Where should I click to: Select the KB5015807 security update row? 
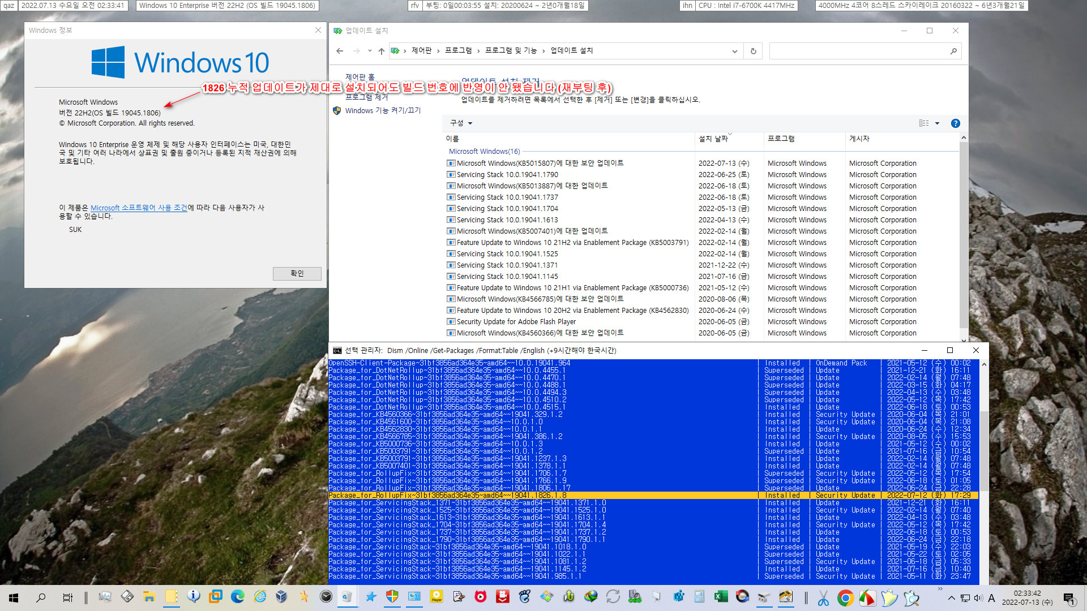[x=702, y=163]
